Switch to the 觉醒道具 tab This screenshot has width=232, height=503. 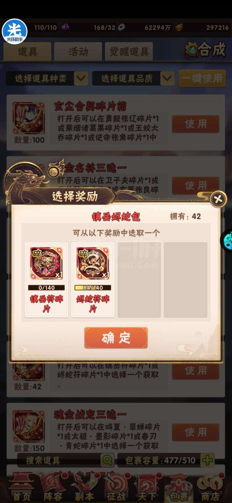click(129, 52)
